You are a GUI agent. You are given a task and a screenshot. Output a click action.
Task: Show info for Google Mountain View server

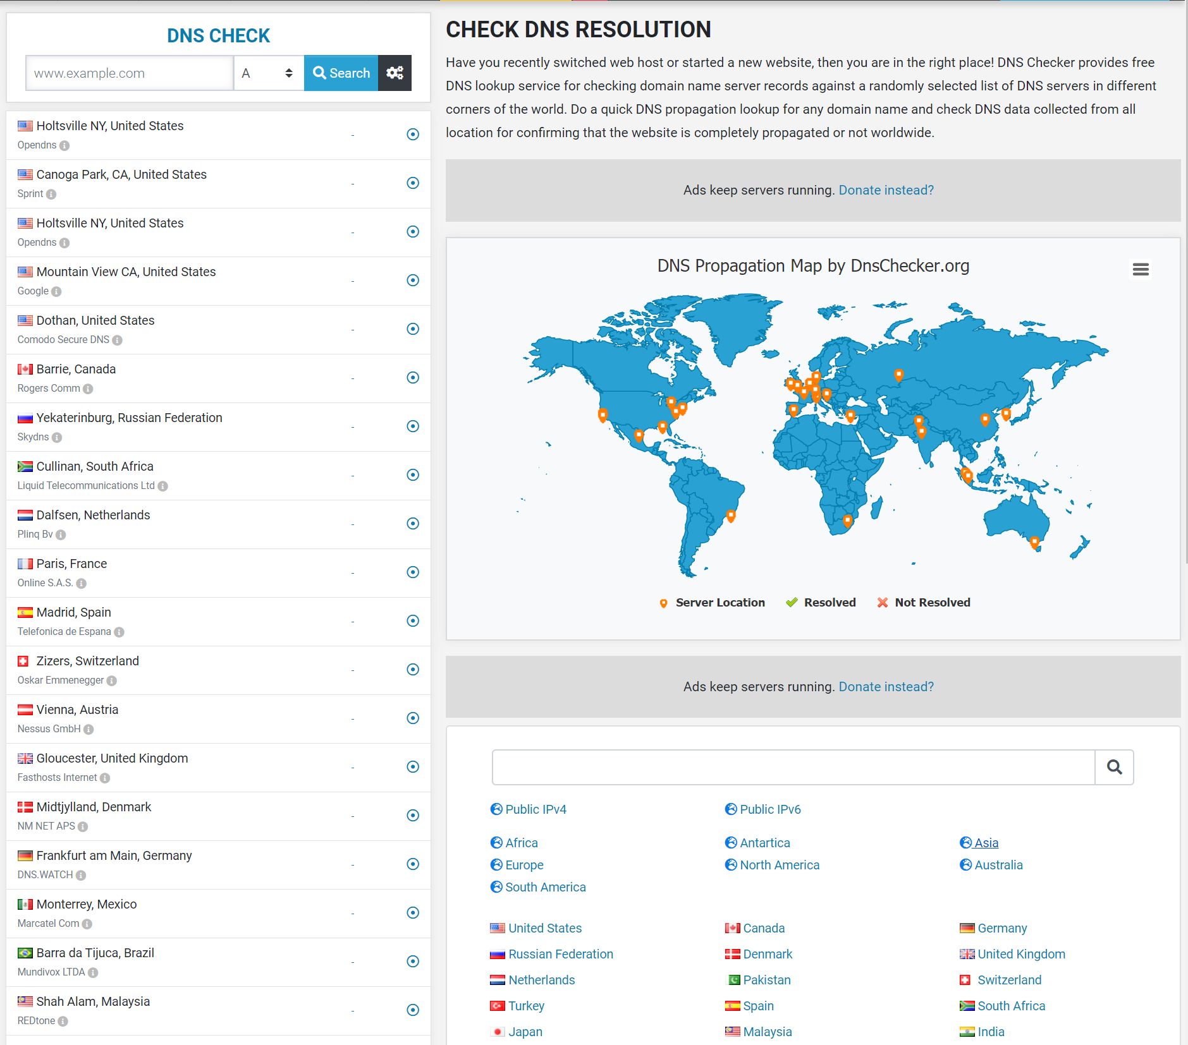click(56, 291)
